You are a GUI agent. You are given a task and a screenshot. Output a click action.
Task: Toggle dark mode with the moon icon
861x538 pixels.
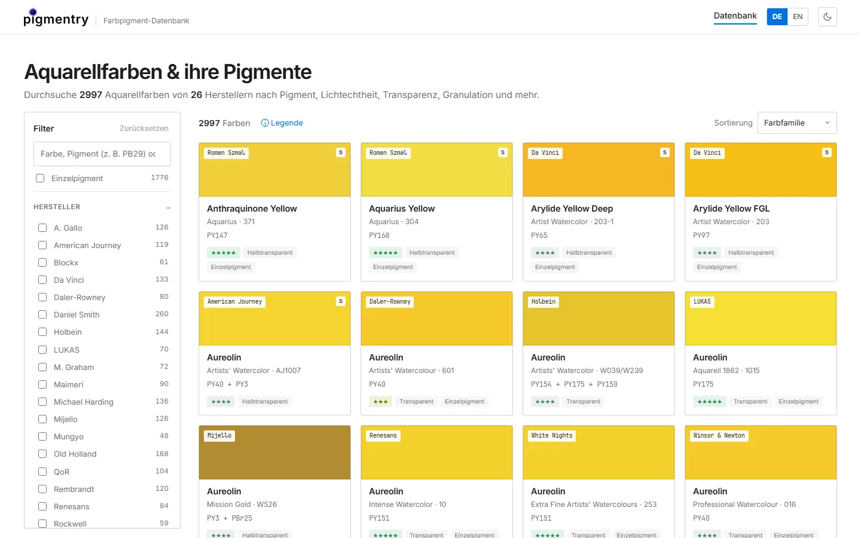pos(827,17)
